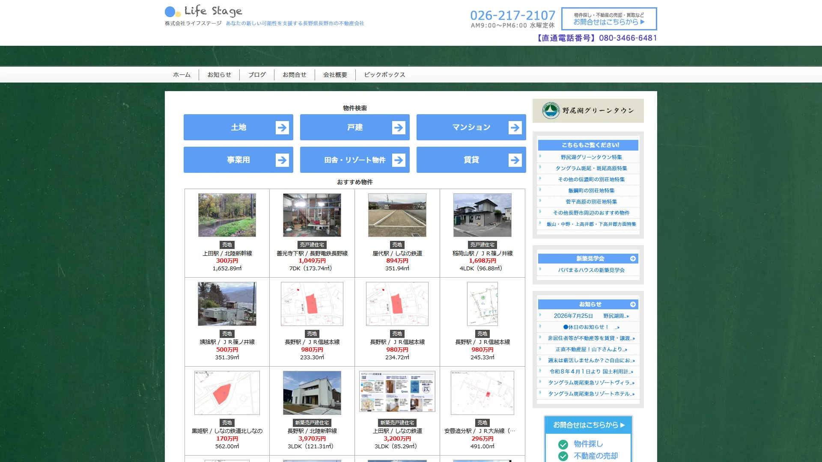Open 休日のお知らせ！ news item
Screen dimensions: 822x462
click(x=591, y=327)
